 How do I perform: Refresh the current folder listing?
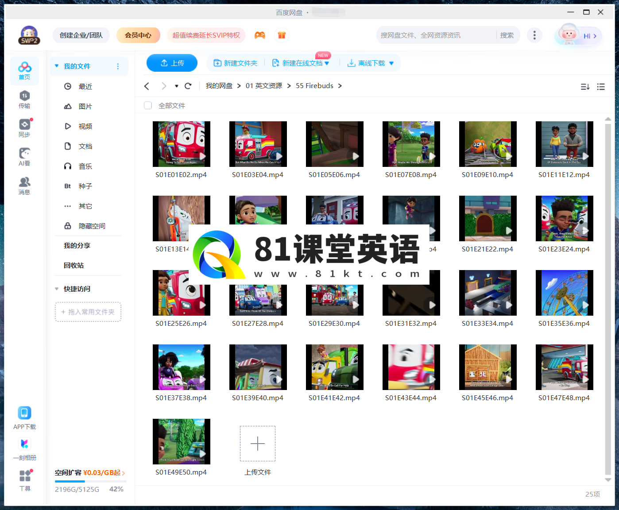[x=188, y=86]
